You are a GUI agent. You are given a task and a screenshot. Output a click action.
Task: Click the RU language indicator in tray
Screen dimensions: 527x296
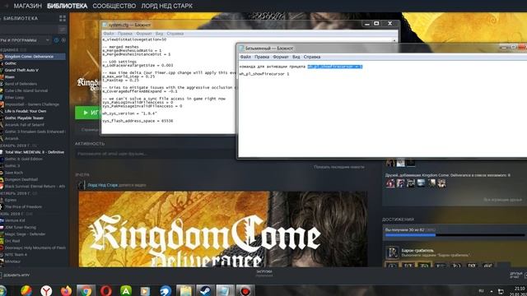click(x=481, y=290)
